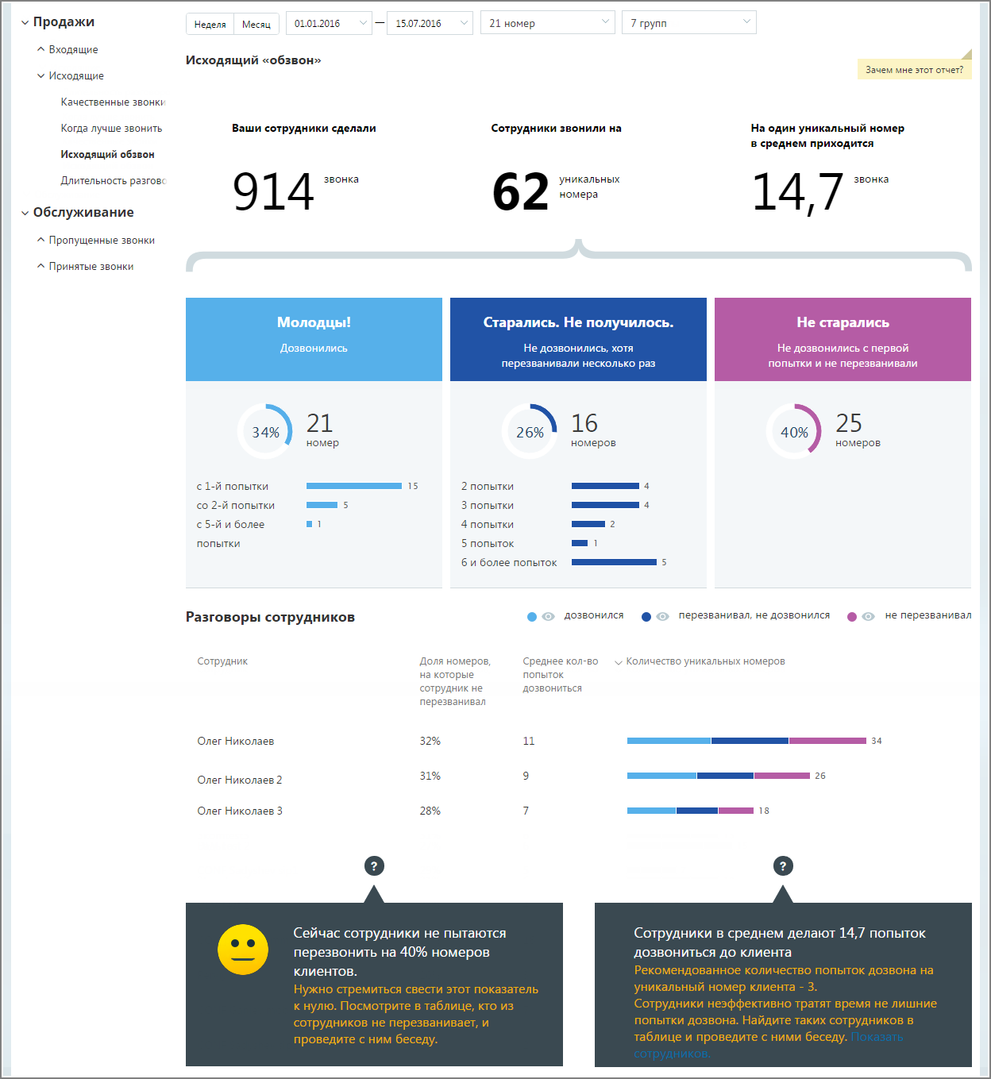Toggle visibility of «перезванивал, не дозвонился» series
Screen dimensions: 991x1079
[x=663, y=617]
